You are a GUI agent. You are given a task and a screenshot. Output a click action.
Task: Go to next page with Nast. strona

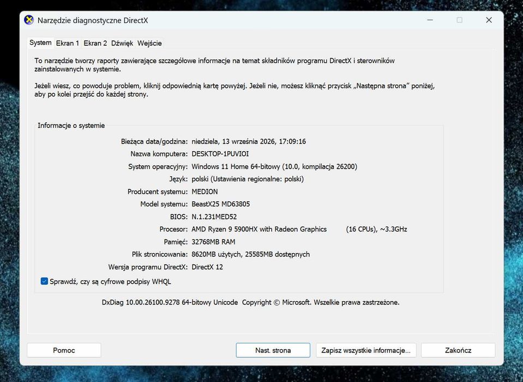[x=273, y=350]
